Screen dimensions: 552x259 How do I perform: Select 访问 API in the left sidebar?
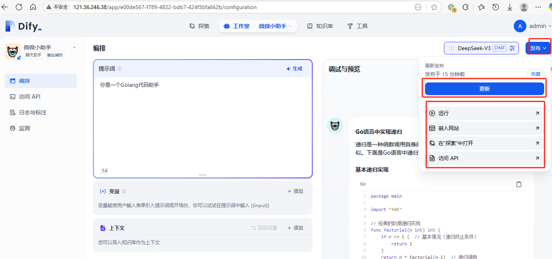(x=29, y=97)
